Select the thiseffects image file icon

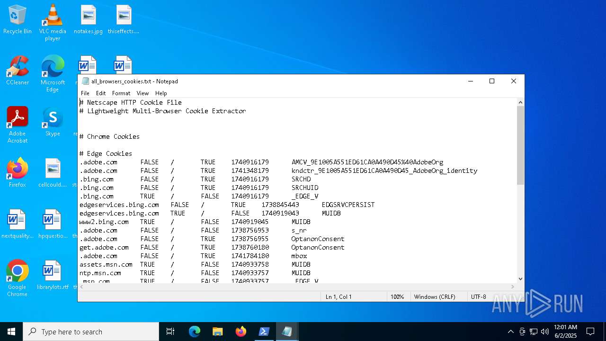click(123, 19)
